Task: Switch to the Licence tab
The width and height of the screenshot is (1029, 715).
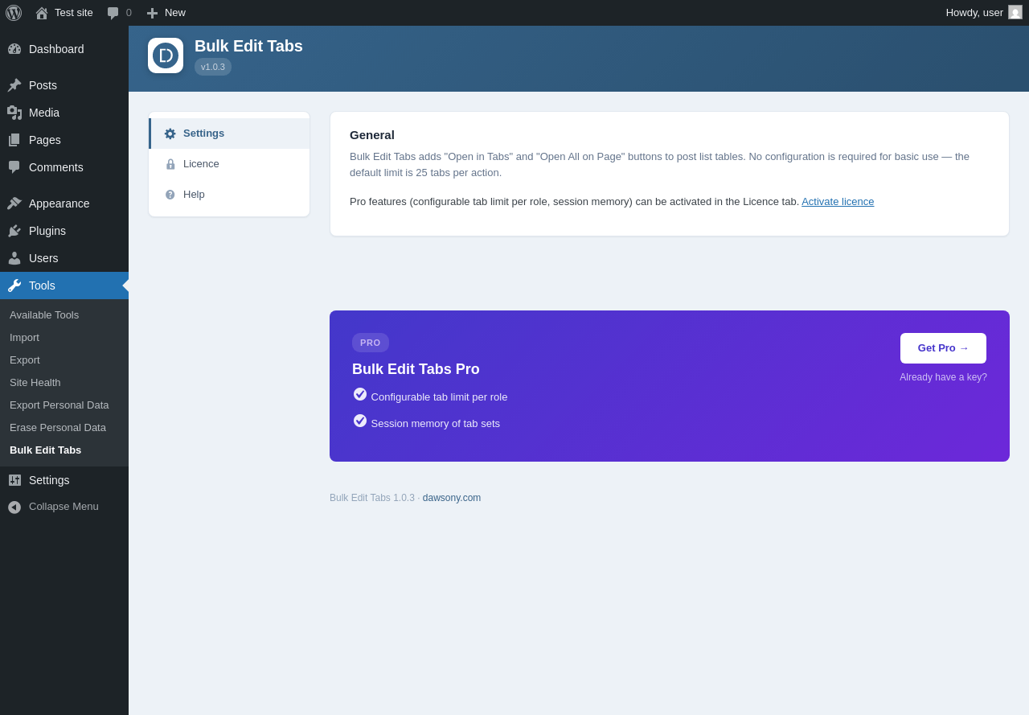Action: 229,164
